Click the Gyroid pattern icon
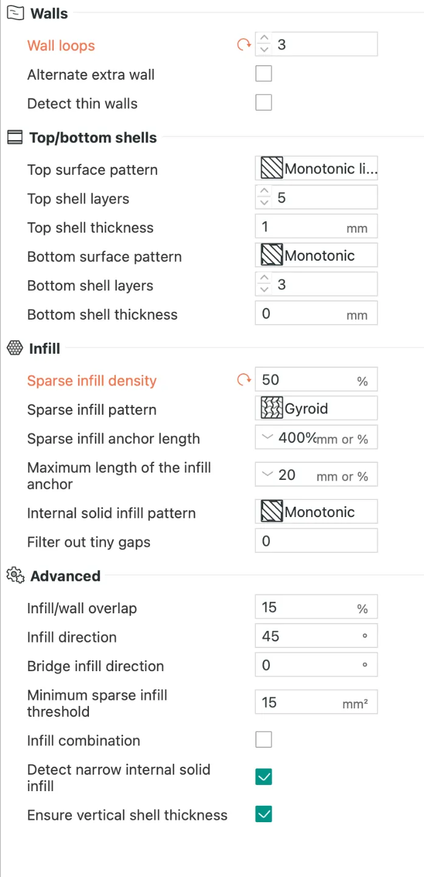 click(x=272, y=409)
